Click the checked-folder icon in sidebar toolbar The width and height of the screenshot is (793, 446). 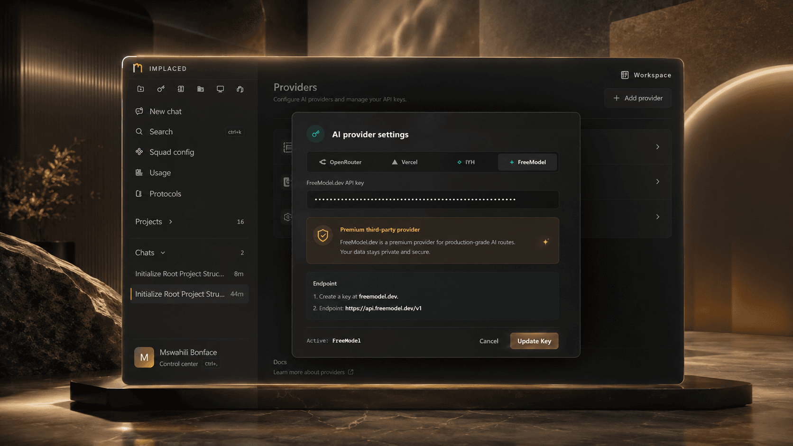(201, 89)
